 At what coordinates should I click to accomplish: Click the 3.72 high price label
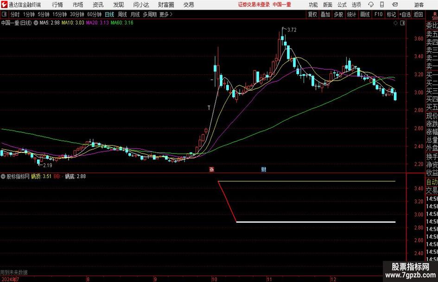click(x=292, y=30)
